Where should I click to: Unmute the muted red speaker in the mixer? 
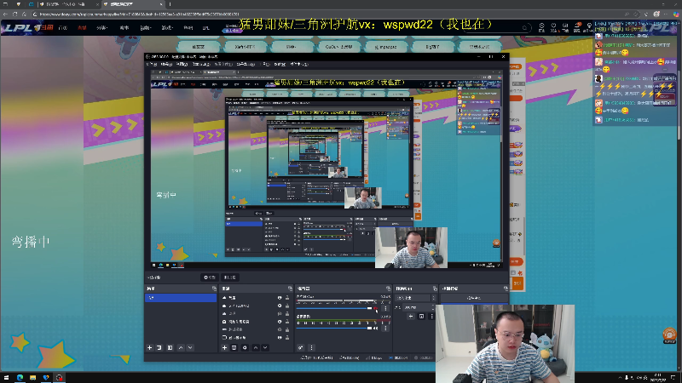(x=376, y=309)
